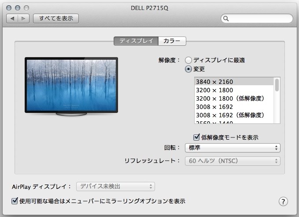The width and height of the screenshot is (299, 217).
Task: Toggle the メニューバーにミラーリングオプションを表示 checkbox
Action: 15,201
